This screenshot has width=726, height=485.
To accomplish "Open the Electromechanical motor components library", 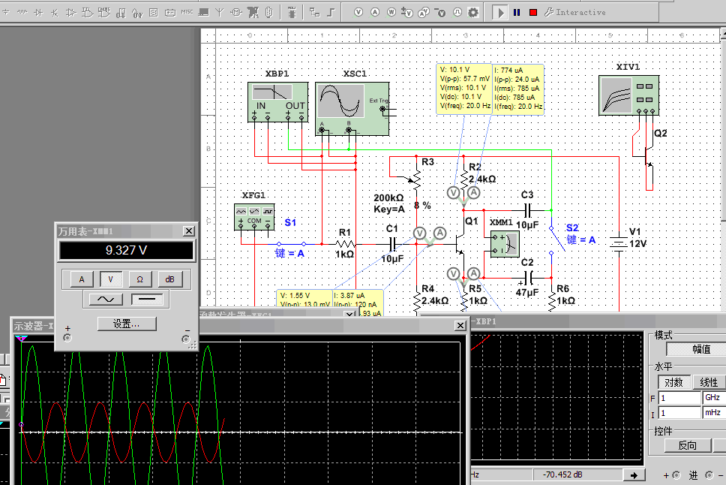I will coord(236,13).
